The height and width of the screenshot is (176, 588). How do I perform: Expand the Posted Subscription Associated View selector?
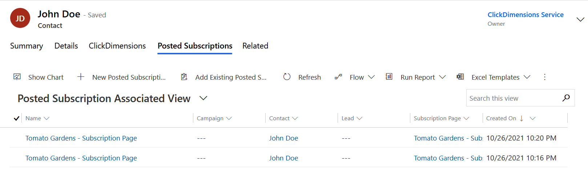tap(204, 98)
